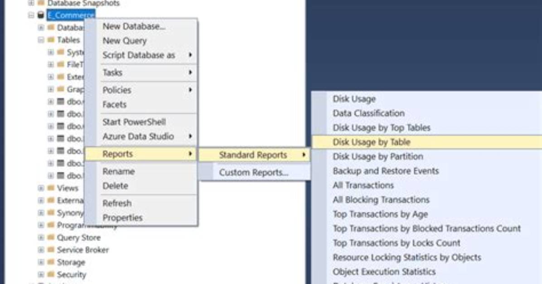Screen dimensions: 542x284
Task: Expand the Query Store node
Action: (41, 238)
